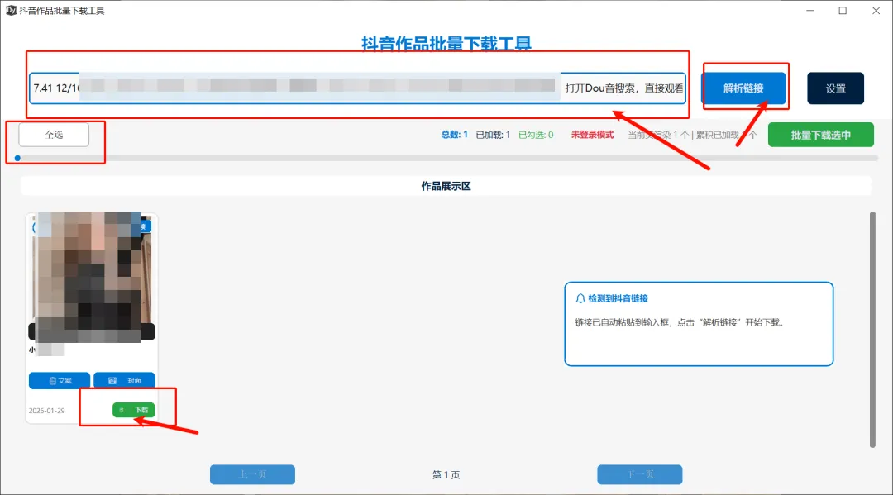Open the 文案 caption of the video card
Screen dimensions: 893x495
[60, 381]
